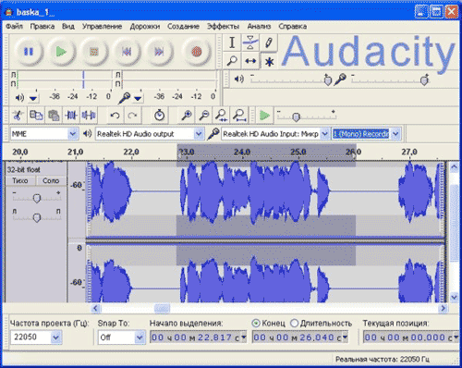Open the Snap To dropdown
This screenshot has width=462, height=368.
click(140, 337)
